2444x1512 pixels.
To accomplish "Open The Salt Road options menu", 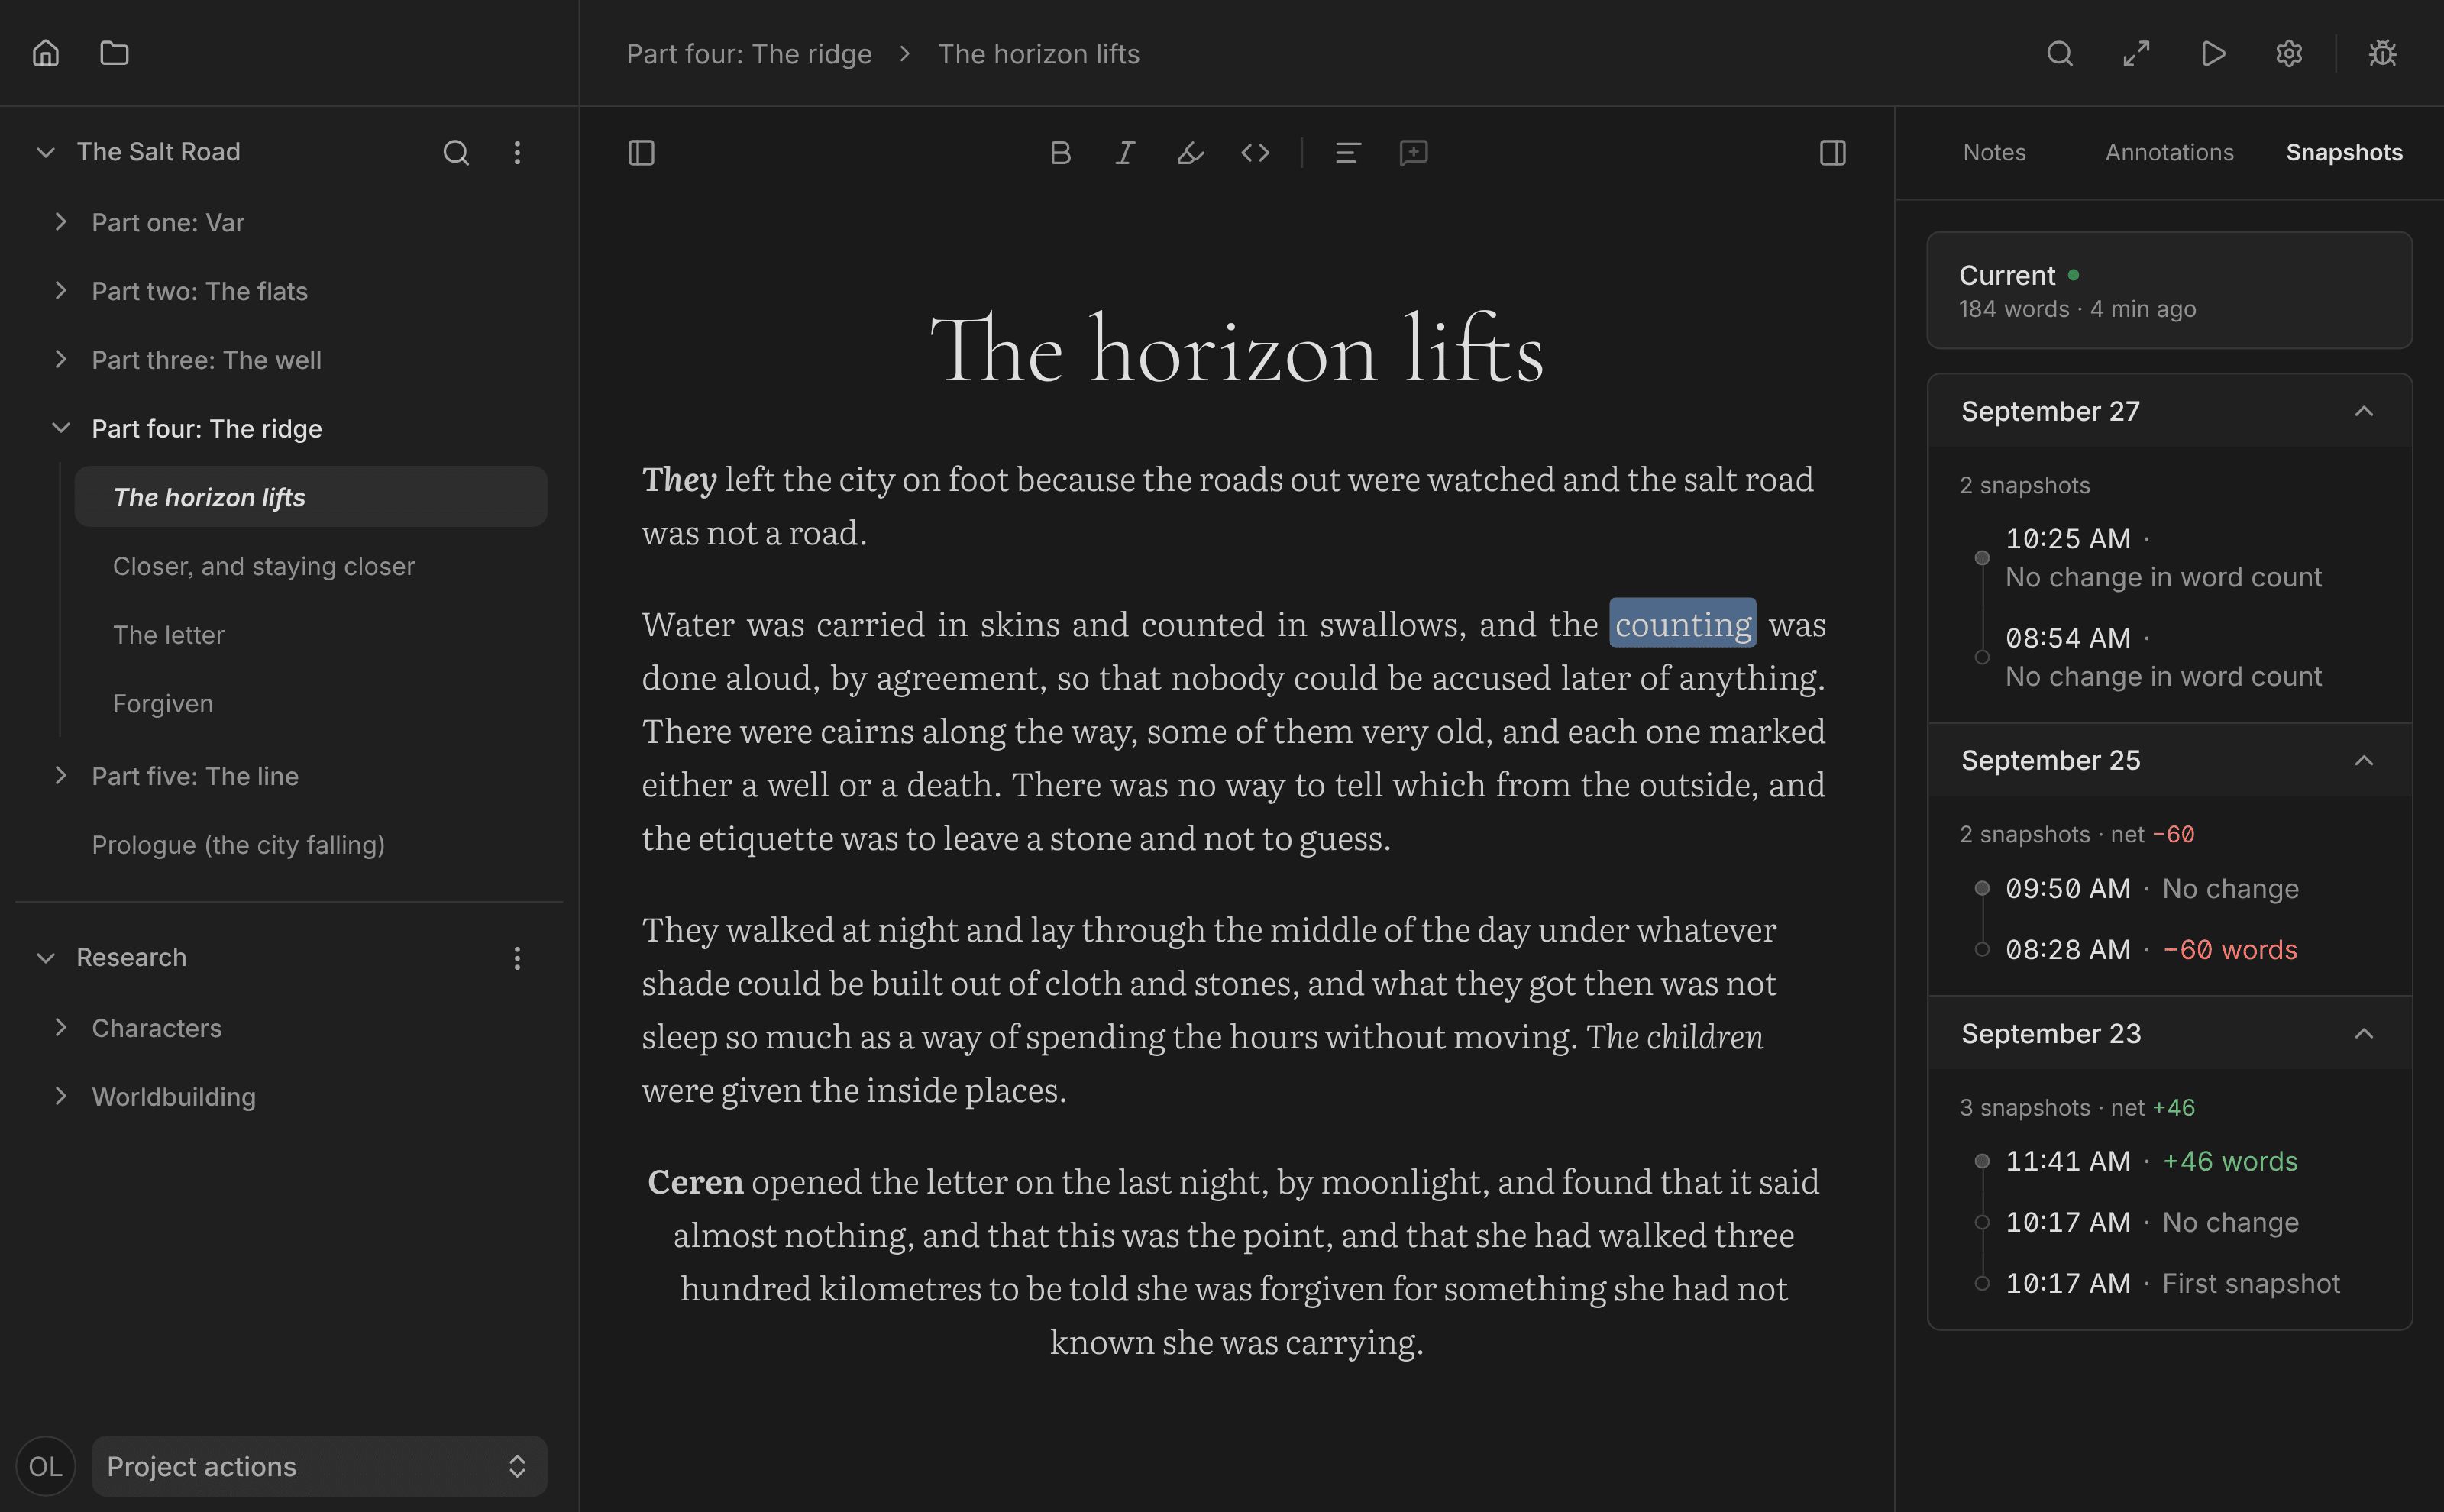I will pos(517,152).
